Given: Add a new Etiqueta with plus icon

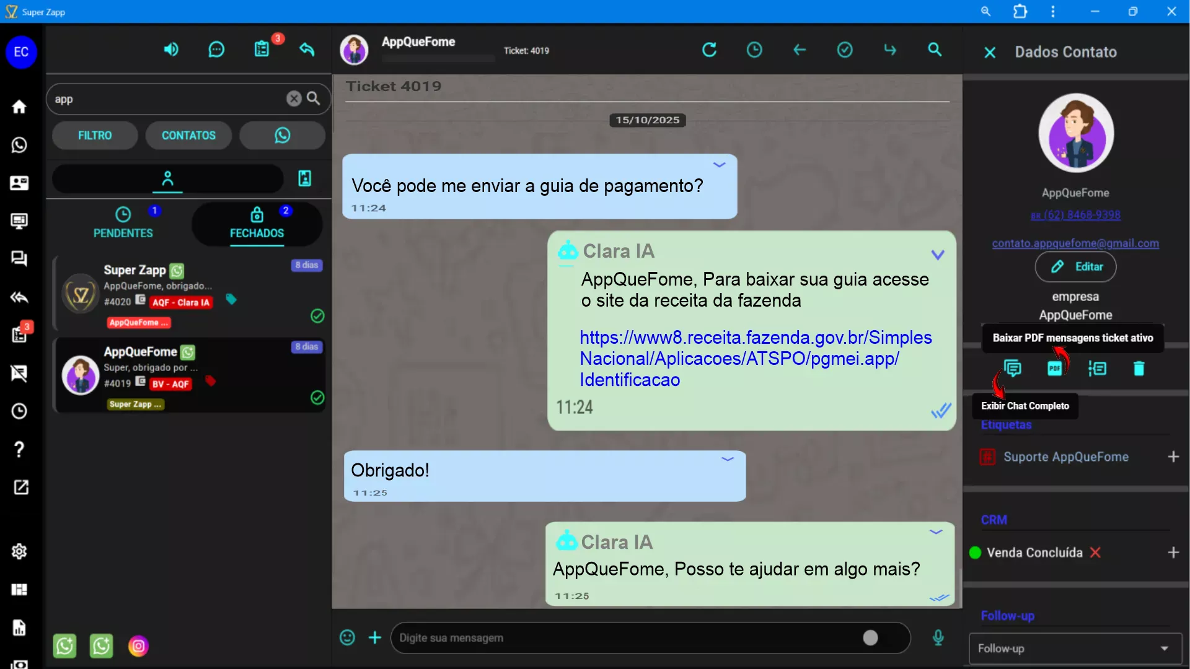Looking at the screenshot, I should click(1173, 457).
